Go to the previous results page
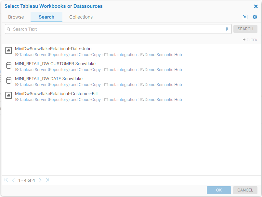 click(x=13, y=180)
